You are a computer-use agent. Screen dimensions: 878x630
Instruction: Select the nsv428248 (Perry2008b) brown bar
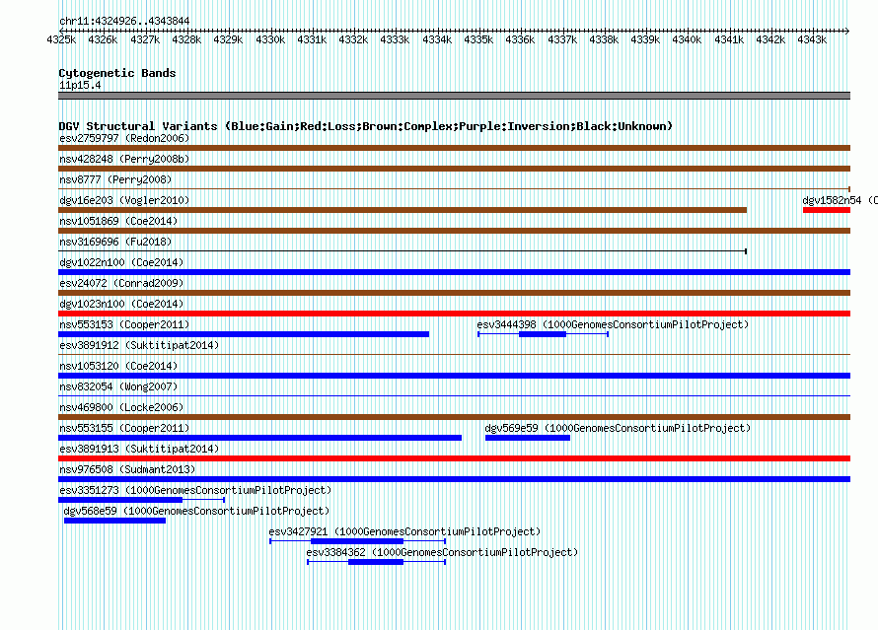[x=454, y=169]
